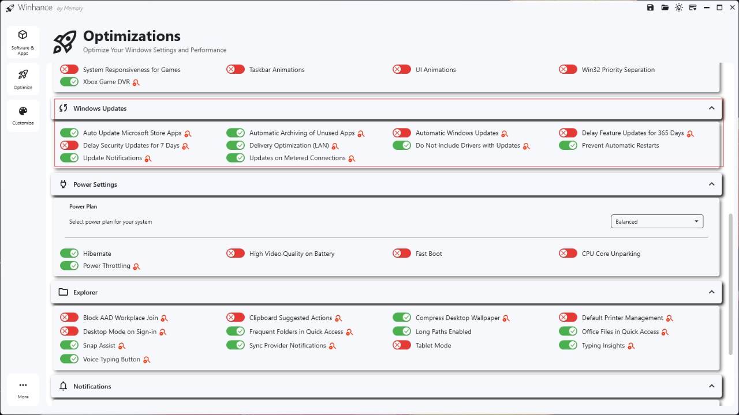Go to the Software & Apps page
The height and width of the screenshot is (415, 739).
tap(23, 42)
